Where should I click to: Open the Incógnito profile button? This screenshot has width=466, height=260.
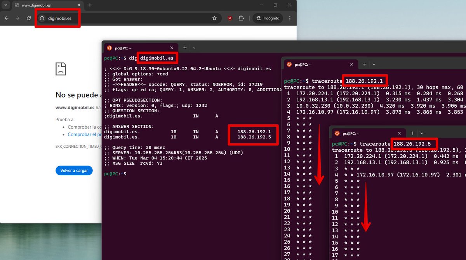point(268,18)
